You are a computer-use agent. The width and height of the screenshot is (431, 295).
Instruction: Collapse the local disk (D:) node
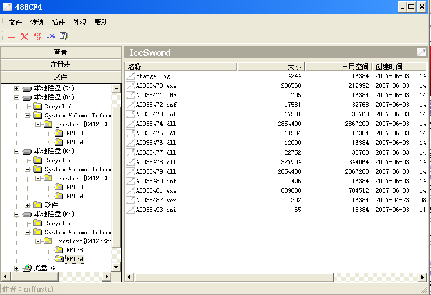tap(16, 97)
